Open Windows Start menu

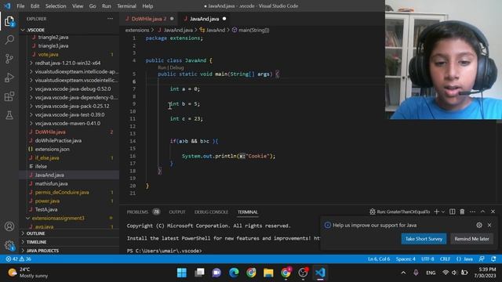[182, 273]
